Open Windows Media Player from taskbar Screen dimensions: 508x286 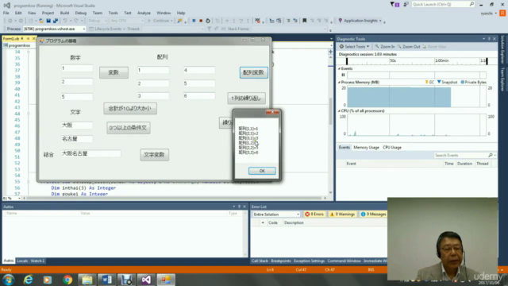click(48, 280)
